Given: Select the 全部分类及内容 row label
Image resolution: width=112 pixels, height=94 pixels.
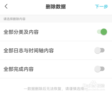Looking at the screenshot, I should click(21, 32).
